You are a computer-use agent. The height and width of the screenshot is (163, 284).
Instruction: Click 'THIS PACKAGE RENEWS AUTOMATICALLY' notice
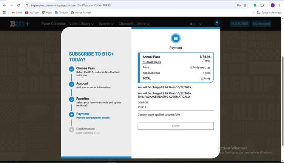[164, 97]
